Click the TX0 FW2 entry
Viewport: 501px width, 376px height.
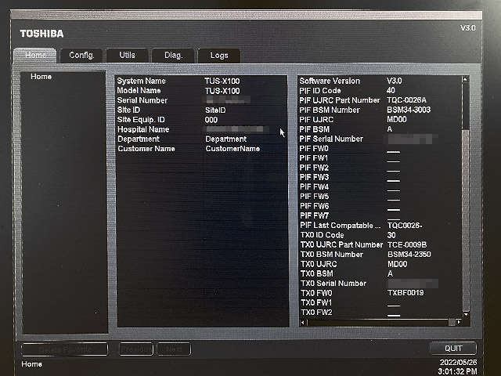380,312
